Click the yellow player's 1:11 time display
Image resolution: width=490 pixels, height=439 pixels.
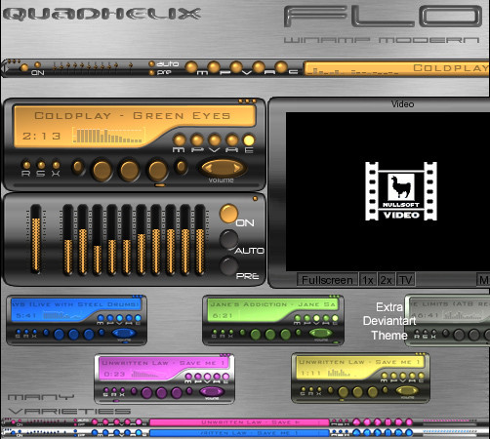[x=310, y=373]
